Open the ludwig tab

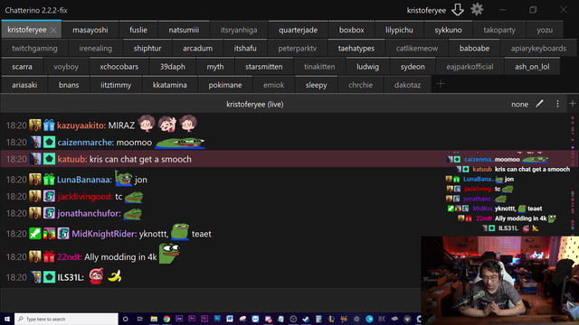(367, 67)
